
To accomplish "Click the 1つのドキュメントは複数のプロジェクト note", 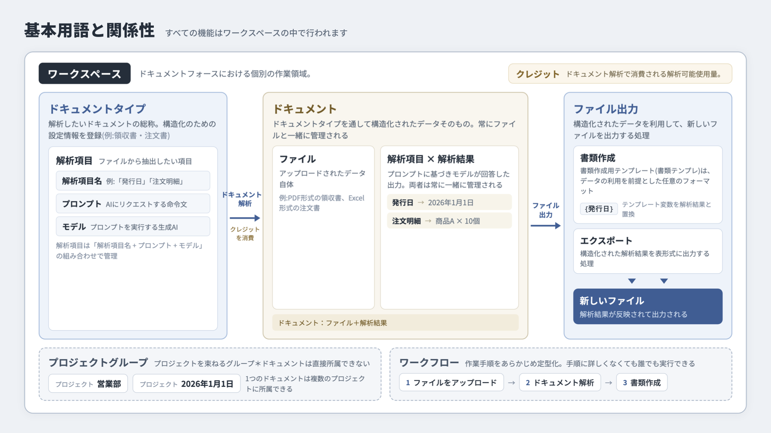I will tap(305, 384).
